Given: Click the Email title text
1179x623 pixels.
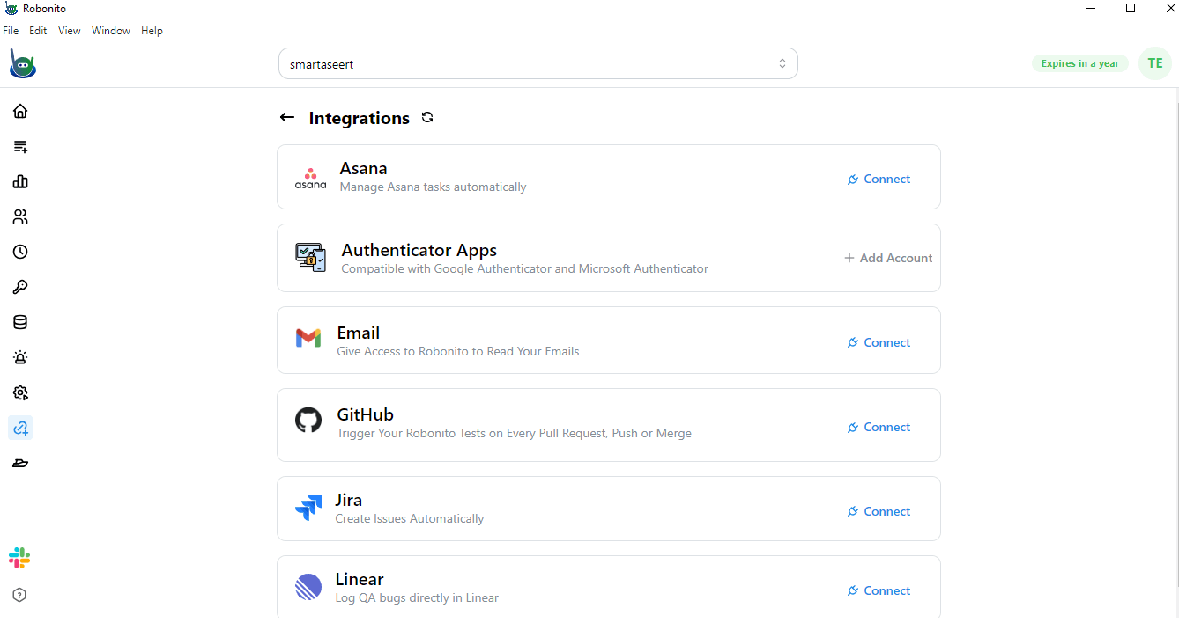Looking at the screenshot, I should (359, 333).
